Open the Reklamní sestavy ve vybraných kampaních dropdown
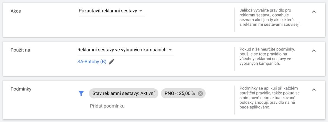 click(126, 50)
